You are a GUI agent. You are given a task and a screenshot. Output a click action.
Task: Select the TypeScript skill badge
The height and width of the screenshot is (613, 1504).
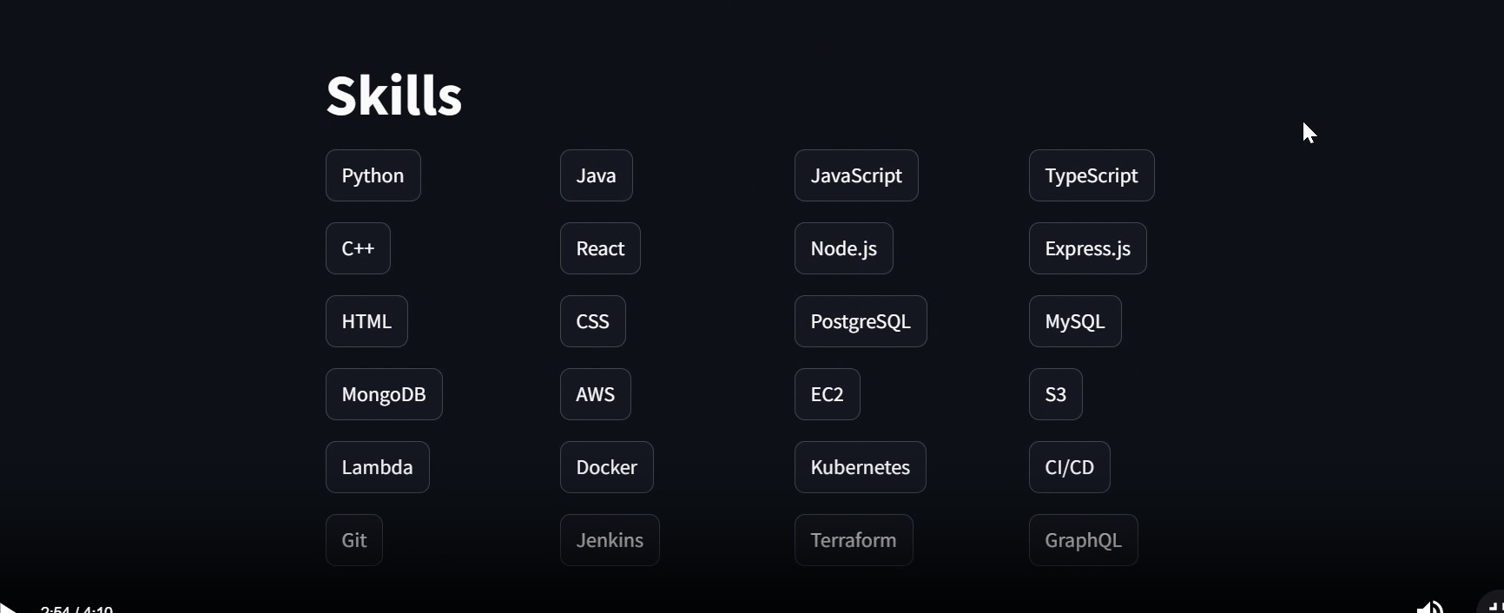pyautogui.click(x=1092, y=175)
